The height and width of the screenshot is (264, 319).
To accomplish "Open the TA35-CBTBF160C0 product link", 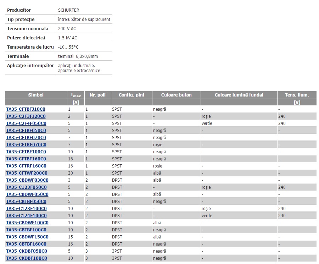I will (26, 244).
